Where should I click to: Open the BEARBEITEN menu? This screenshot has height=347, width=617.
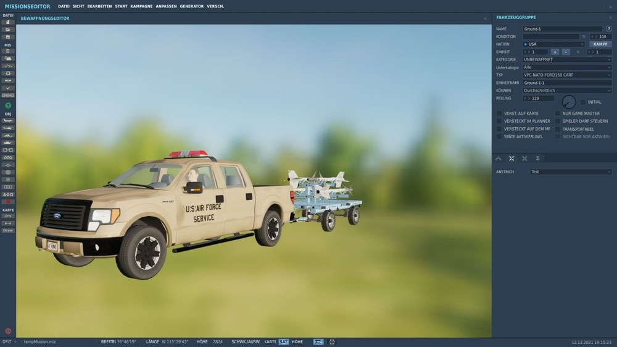(x=99, y=6)
